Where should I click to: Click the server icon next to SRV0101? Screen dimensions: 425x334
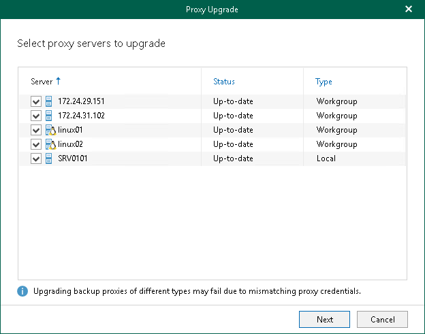point(48,158)
